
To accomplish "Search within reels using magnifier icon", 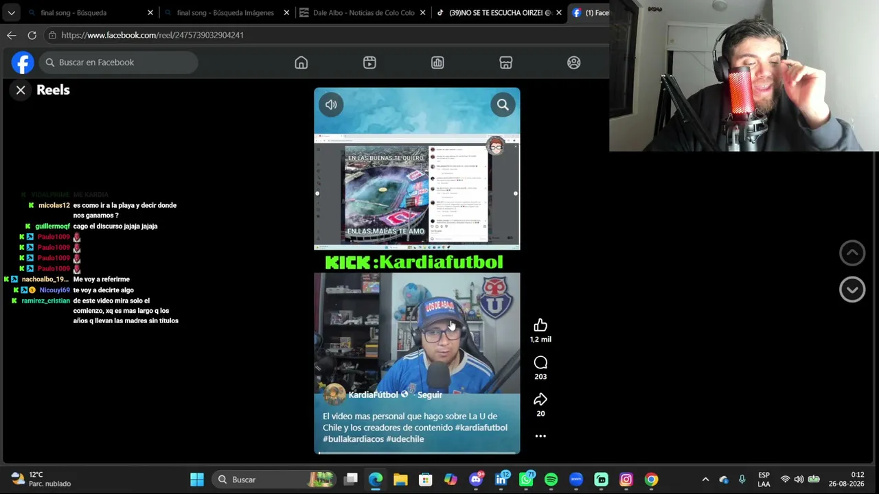I will coord(503,105).
